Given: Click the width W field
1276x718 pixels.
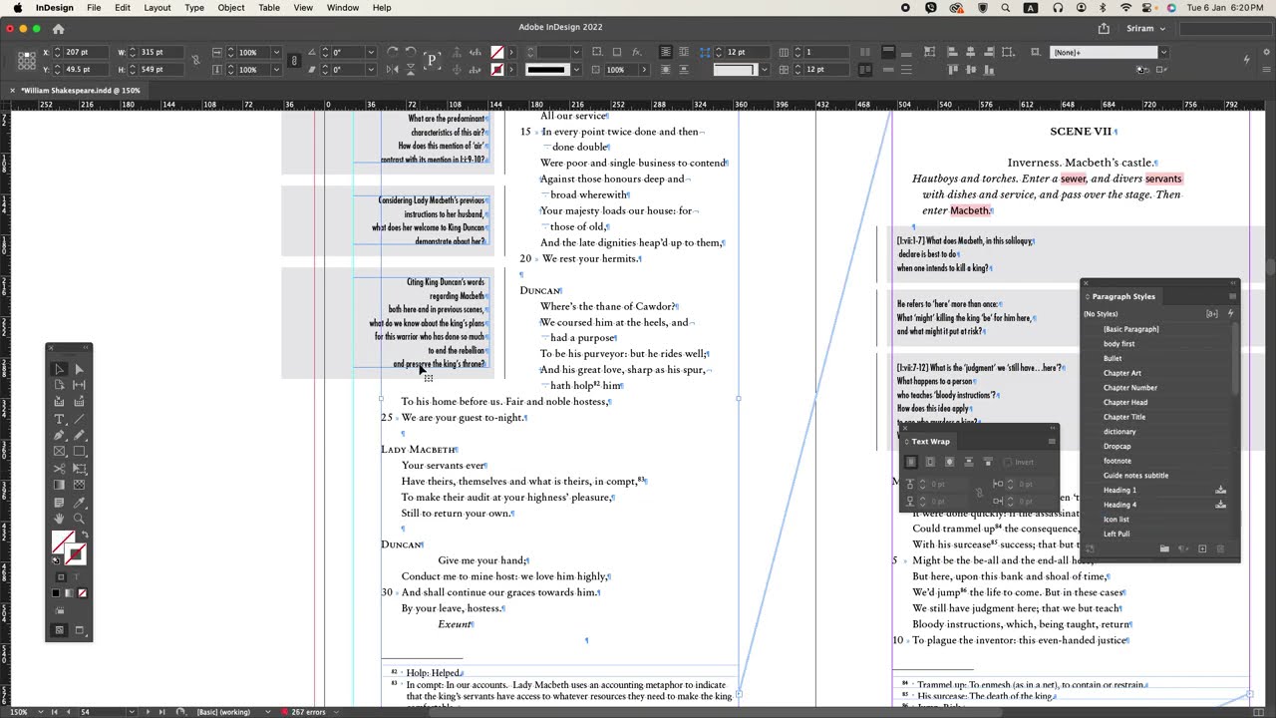Looking at the screenshot, I should [160, 52].
